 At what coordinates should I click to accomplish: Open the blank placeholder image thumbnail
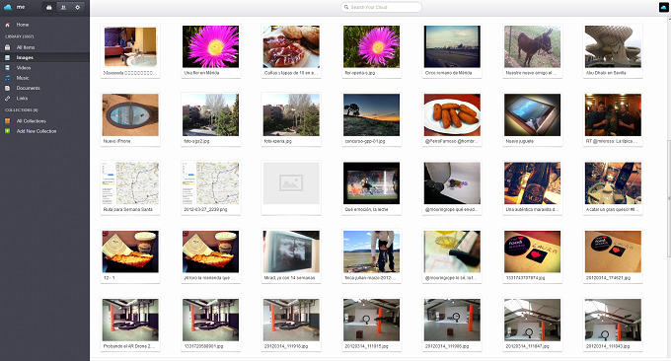click(x=291, y=183)
